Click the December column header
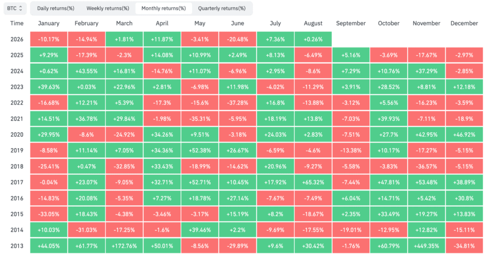 pos(464,23)
